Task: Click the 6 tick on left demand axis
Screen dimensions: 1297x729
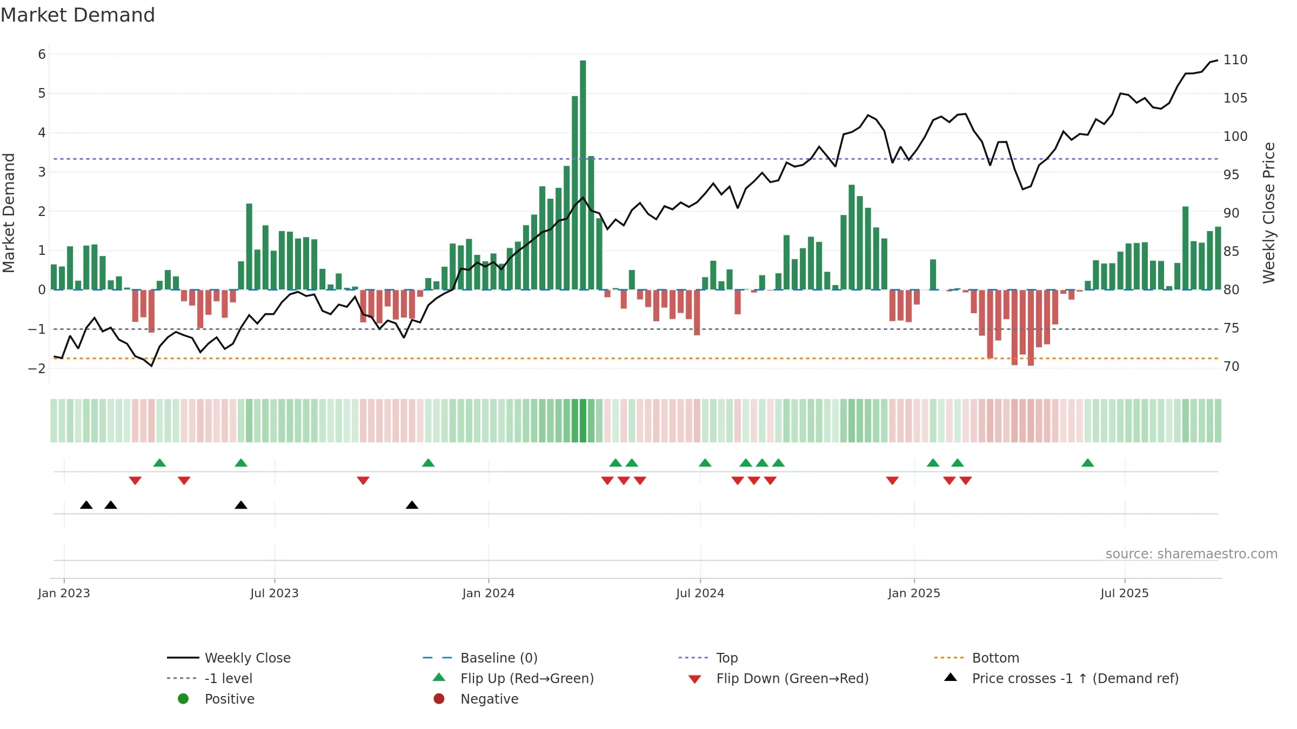Action: (42, 54)
